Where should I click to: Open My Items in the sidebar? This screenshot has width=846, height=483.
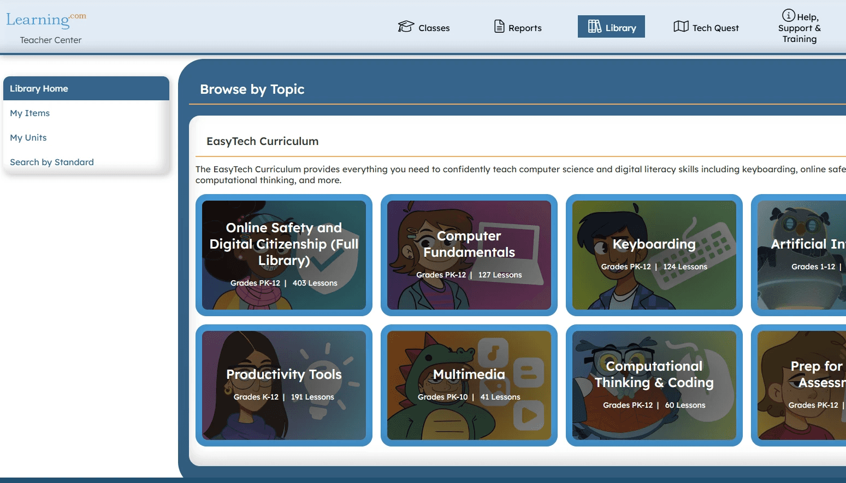click(30, 113)
